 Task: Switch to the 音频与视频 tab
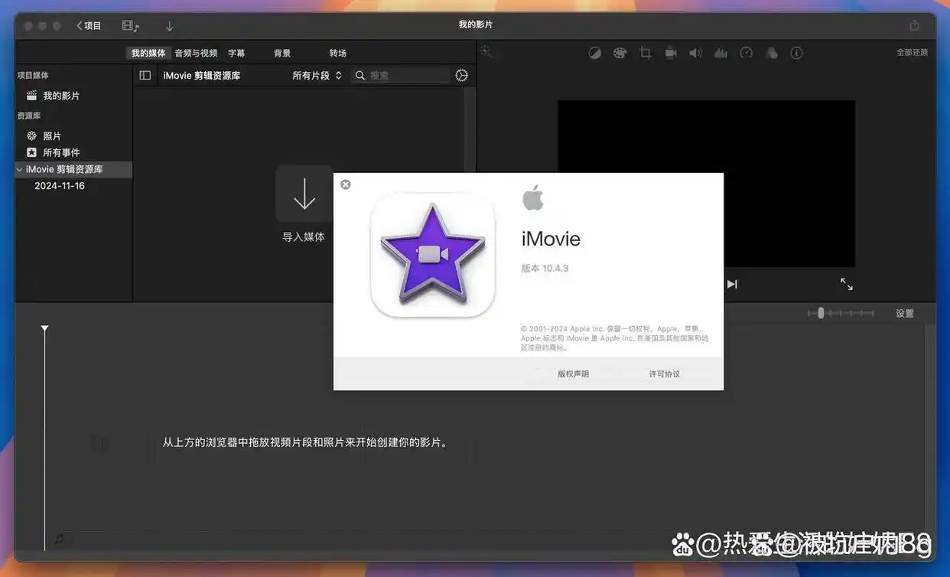coord(196,53)
